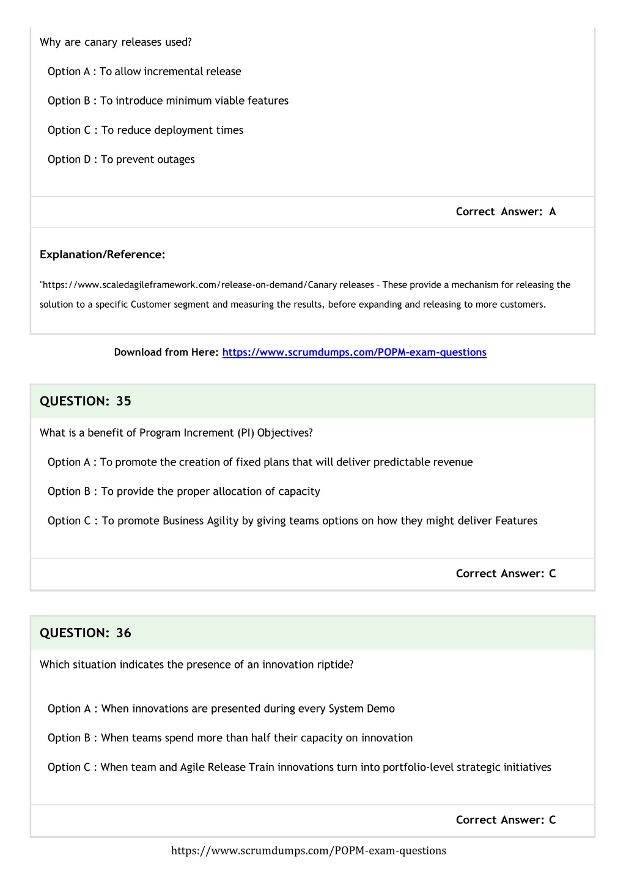
Task: Select Option A about innovations during System Demo
Action: tap(221, 709)
